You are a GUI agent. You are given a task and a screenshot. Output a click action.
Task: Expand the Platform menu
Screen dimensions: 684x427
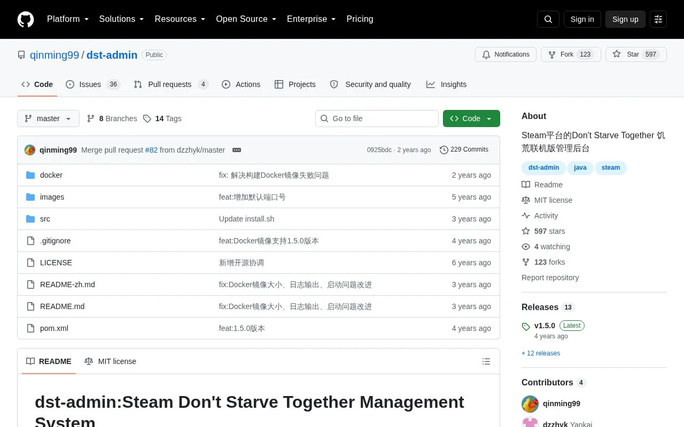(x=68, y=19)
